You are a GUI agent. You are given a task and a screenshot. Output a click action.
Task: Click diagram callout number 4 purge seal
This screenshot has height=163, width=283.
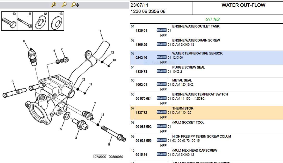coord(54,51)
